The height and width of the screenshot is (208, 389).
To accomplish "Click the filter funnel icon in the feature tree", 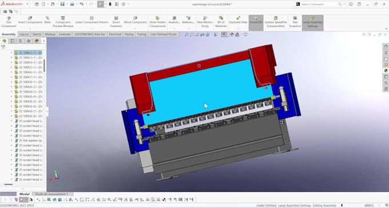I will pos(3,47).
